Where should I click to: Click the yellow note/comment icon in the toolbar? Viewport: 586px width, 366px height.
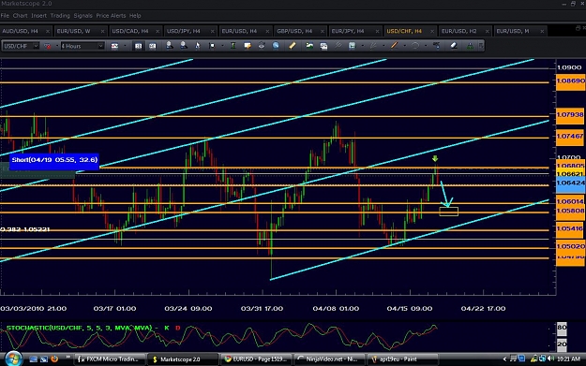[247, 46]
